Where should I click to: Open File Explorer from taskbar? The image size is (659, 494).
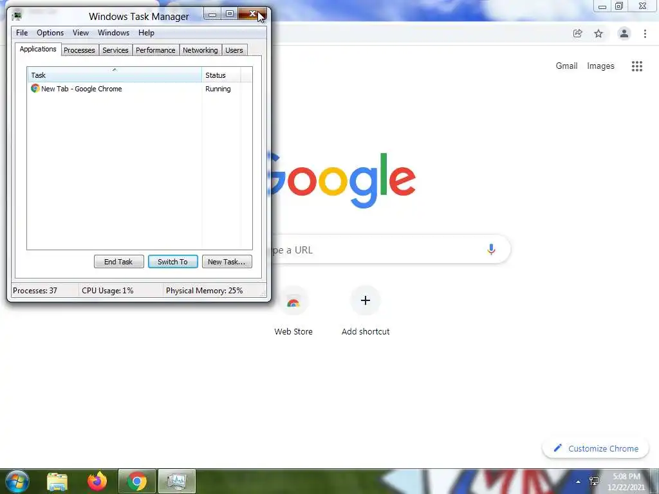tap(57, 481)
